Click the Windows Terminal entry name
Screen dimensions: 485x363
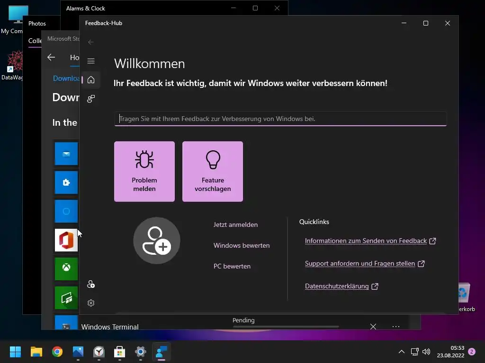coord(110,327)
